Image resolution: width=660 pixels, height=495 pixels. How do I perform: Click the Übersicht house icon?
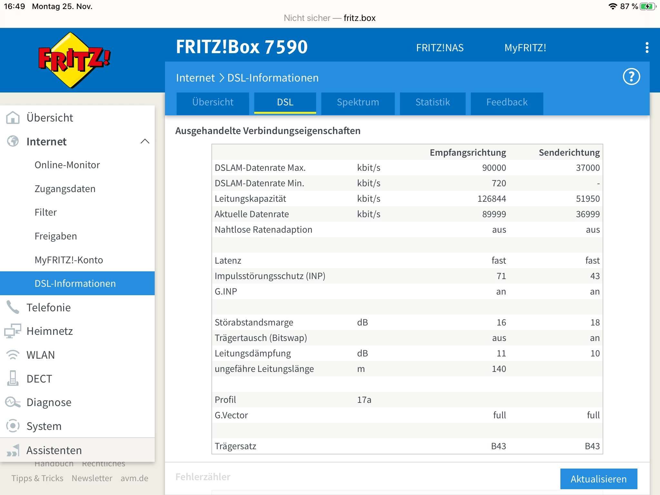[13, 118]
